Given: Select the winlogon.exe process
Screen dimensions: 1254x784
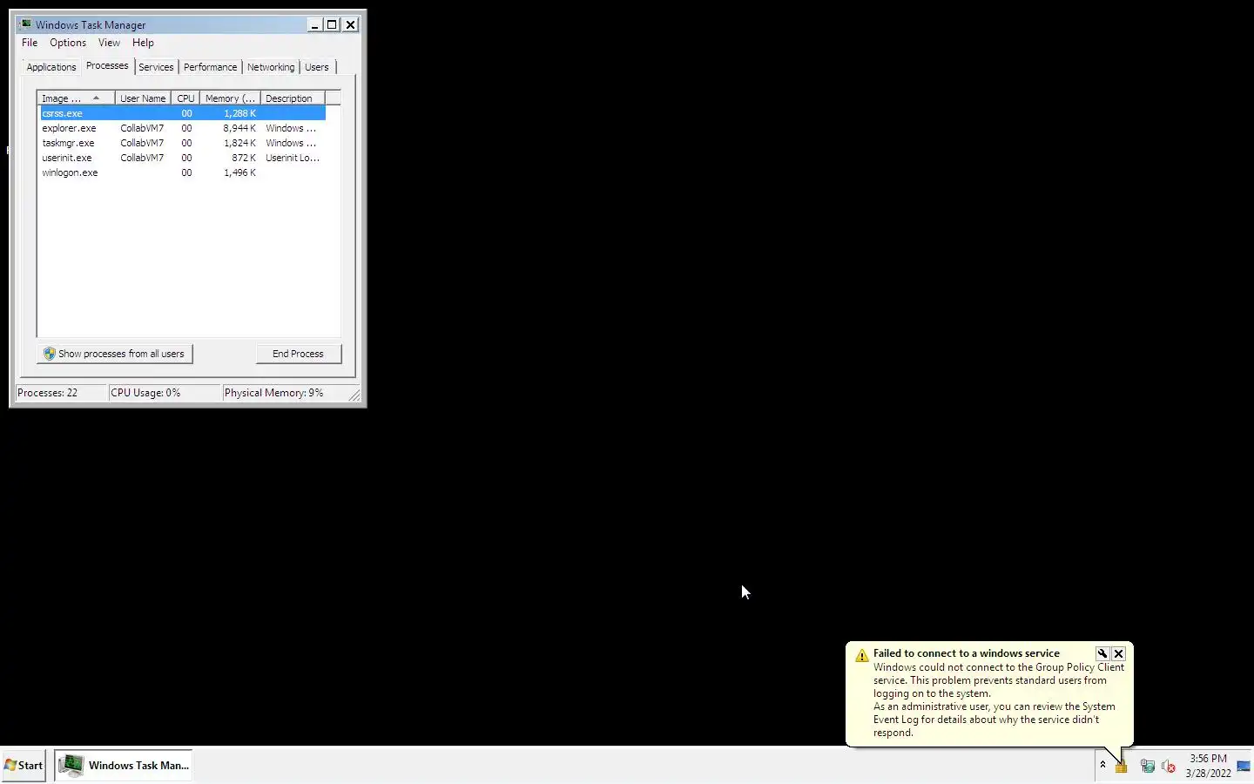Looking at the screenshot, I should [182, 172].
